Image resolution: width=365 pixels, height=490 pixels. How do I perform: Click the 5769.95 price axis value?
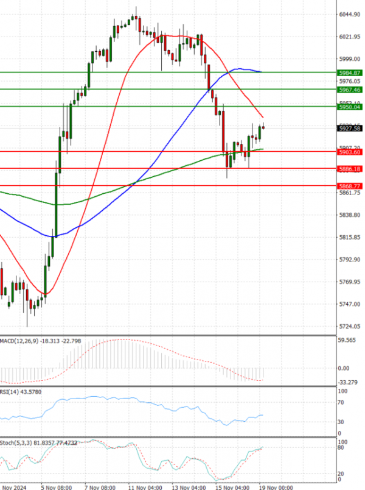click(x=349, y=282)
